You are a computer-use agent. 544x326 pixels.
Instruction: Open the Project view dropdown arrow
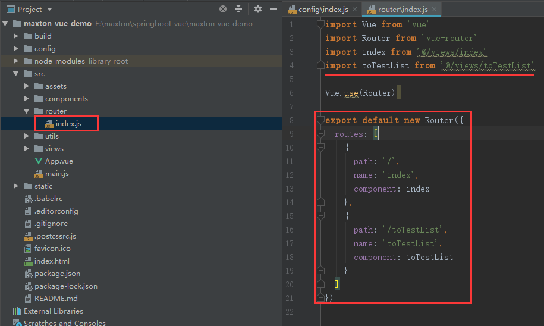[49, 10]
